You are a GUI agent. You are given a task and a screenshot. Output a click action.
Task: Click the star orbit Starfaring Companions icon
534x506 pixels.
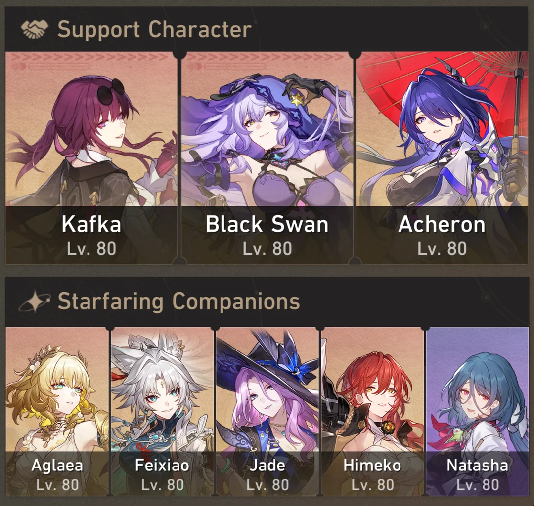tap(35, 302)
